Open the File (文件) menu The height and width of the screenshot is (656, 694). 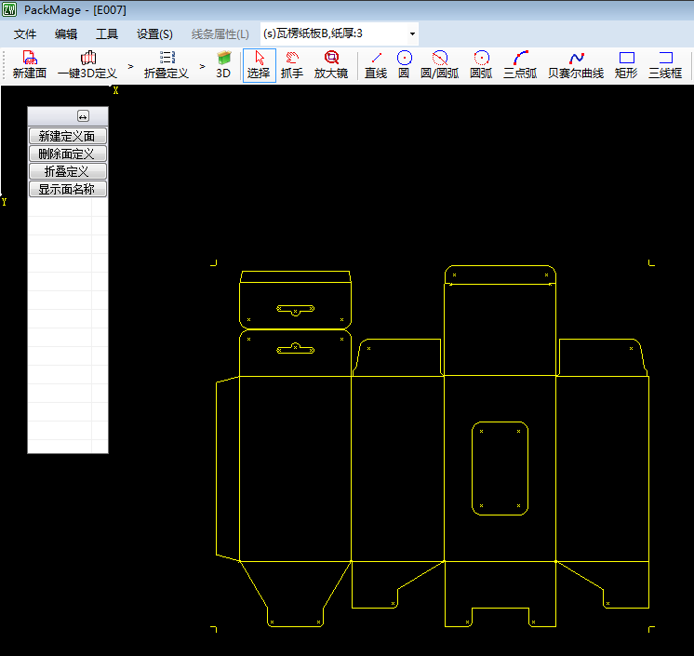pyautogui.click(x=25, y=34)
